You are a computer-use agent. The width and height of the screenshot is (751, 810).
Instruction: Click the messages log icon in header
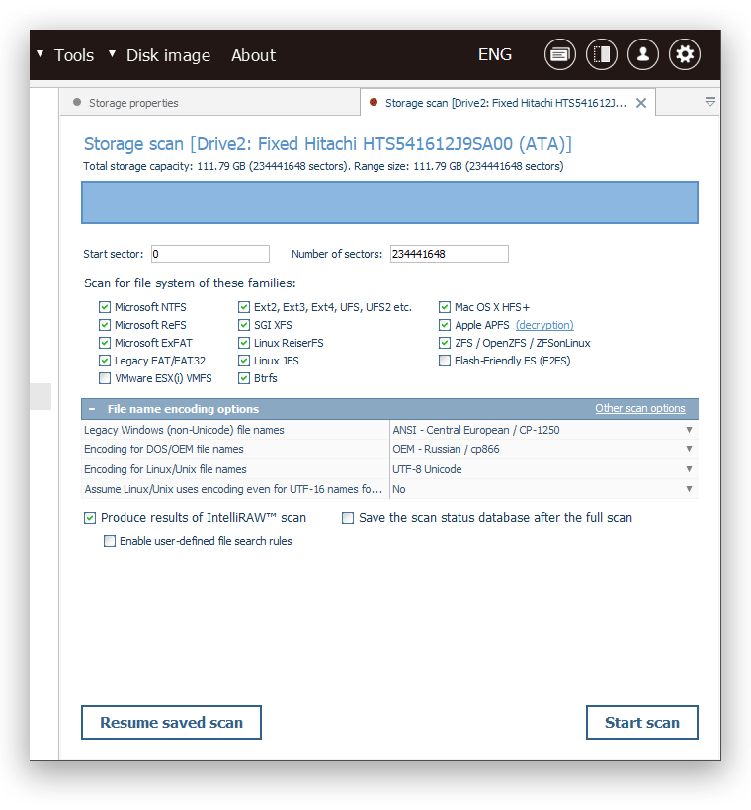click(560, 54)
